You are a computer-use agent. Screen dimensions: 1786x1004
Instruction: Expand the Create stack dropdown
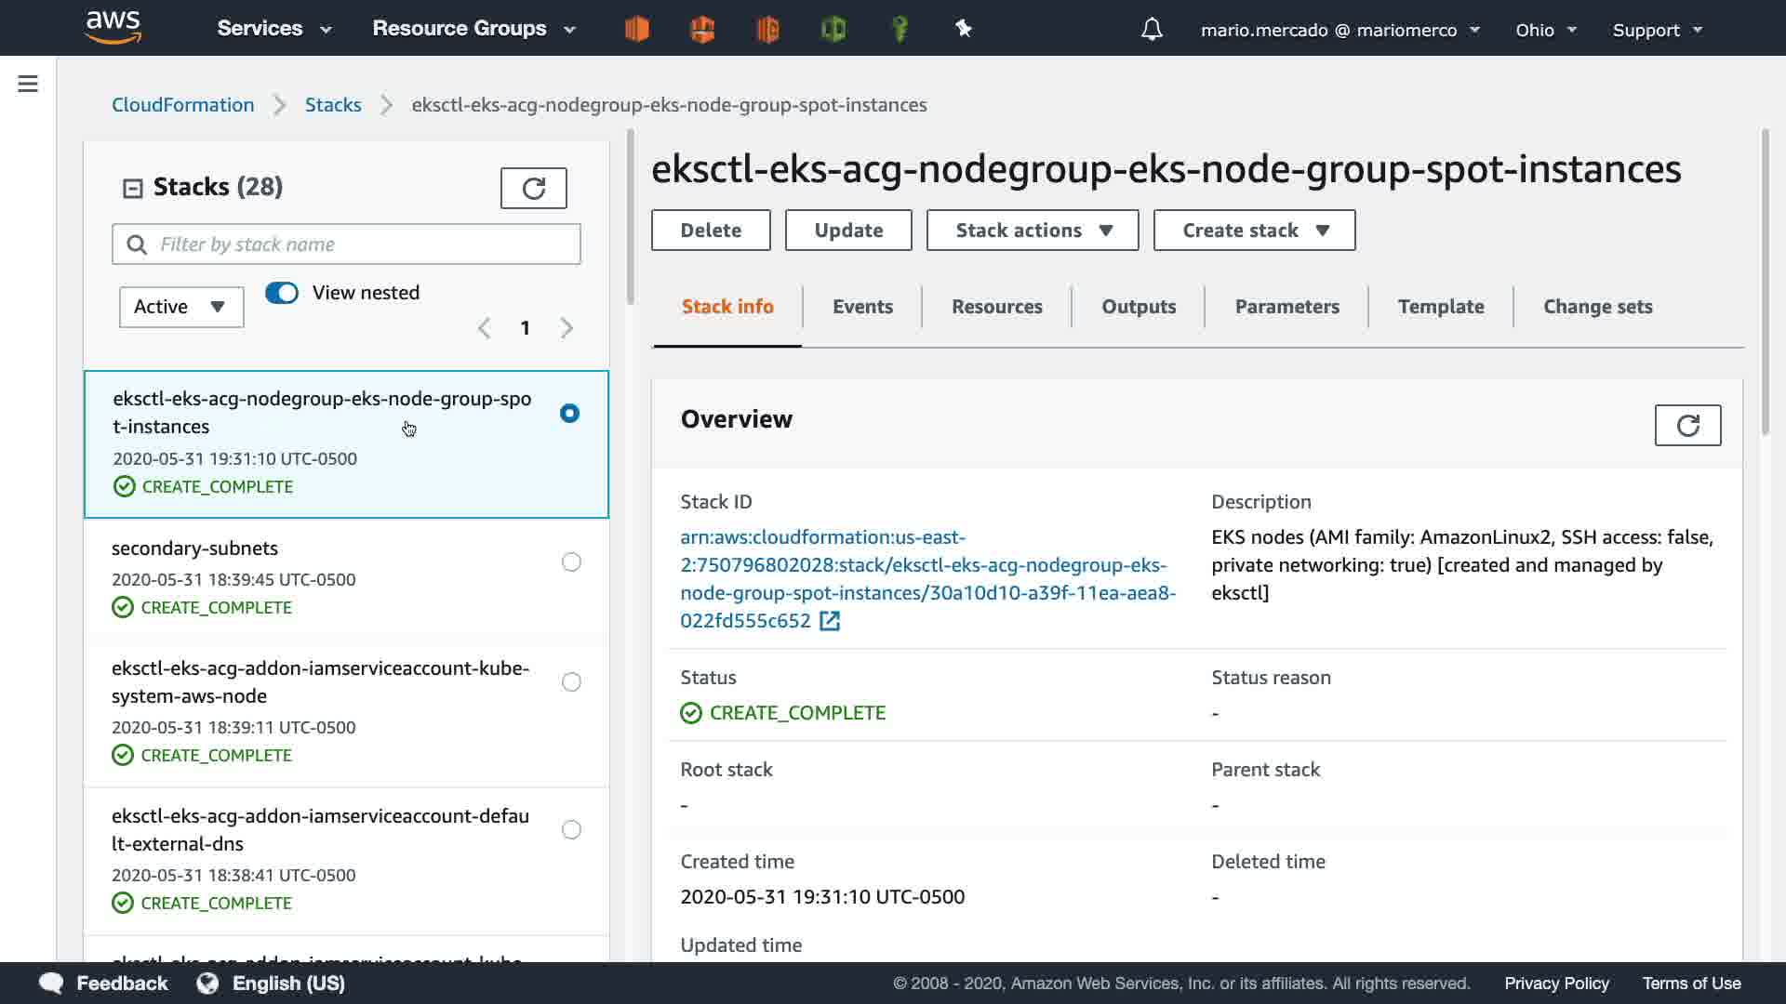(x=1254, y=231)
